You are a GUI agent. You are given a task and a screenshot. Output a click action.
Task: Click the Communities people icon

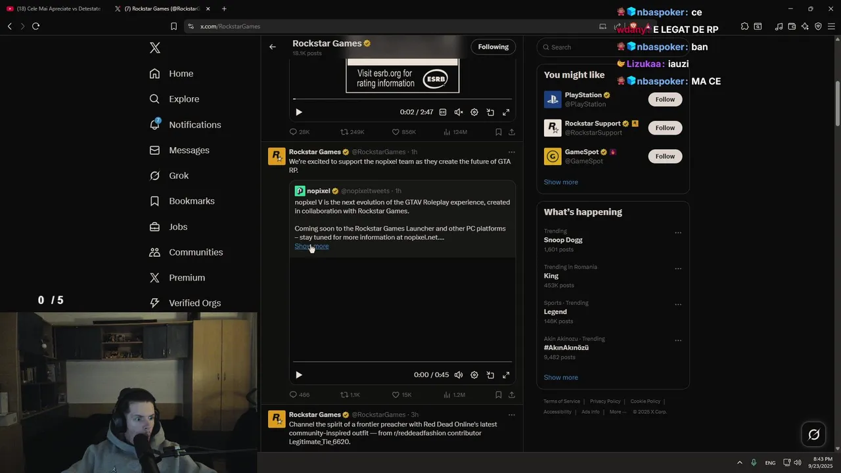[x=154, y=252]
